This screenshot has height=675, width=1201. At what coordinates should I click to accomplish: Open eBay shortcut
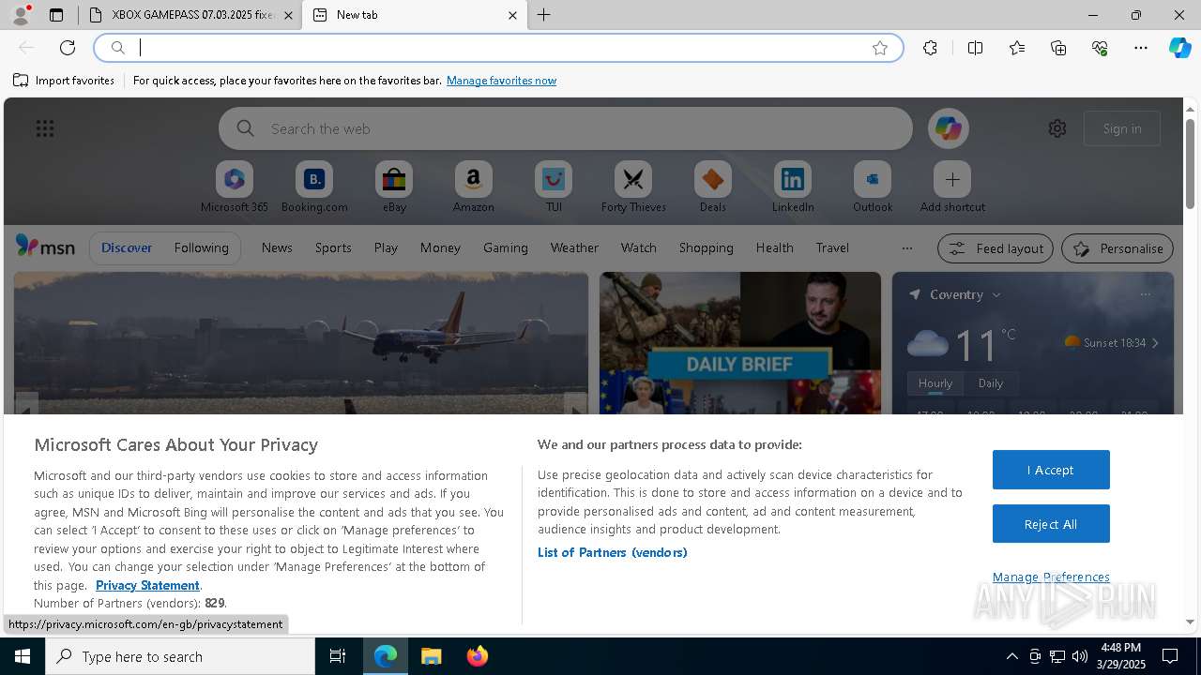tap(394, 187)
